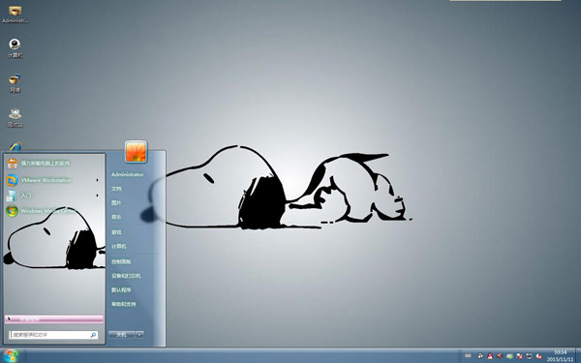Open the muted volume tray icon
The height and width of the screenshot is (363, 581).
(x=538, y=356)
